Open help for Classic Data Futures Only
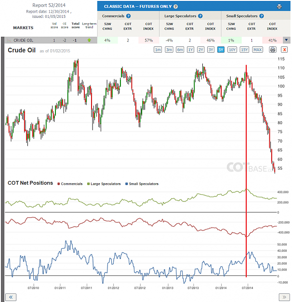The image size is (292, 302). (175, 7)
